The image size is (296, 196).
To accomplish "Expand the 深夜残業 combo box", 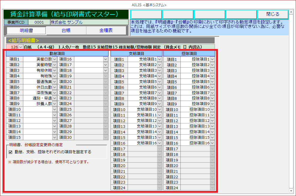I will [x=54, y=93].
